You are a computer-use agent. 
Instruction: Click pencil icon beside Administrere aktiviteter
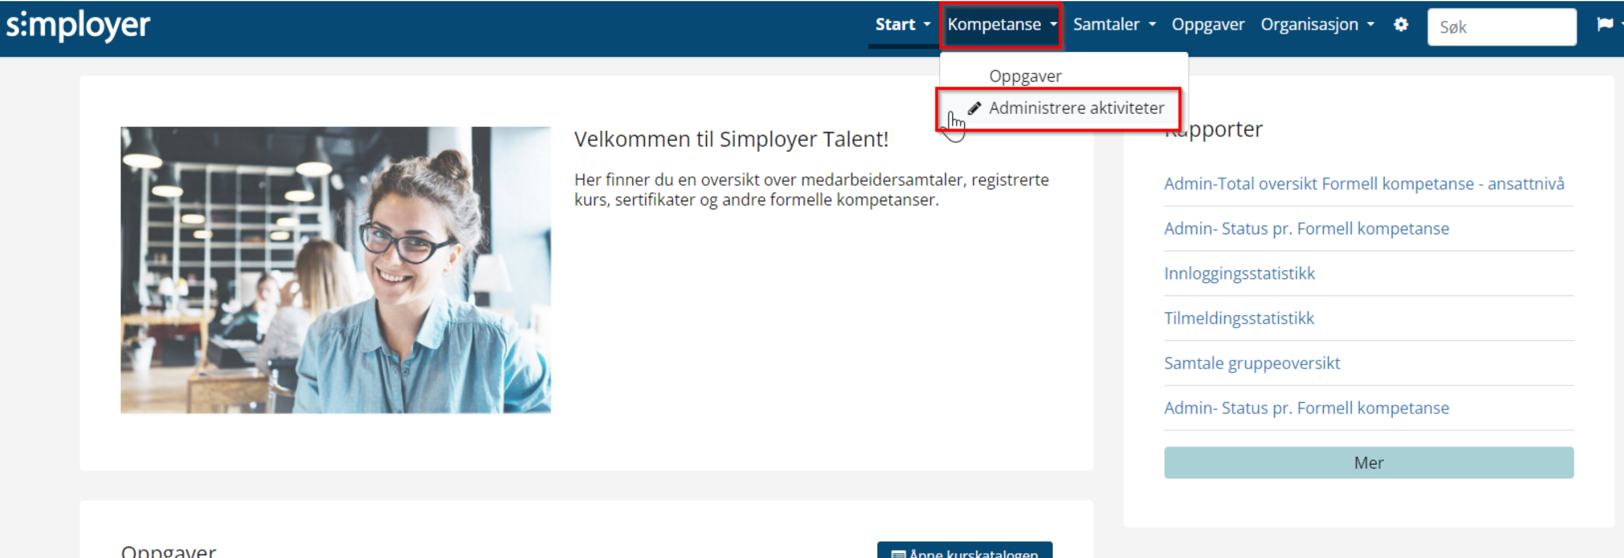coord(974,108)
